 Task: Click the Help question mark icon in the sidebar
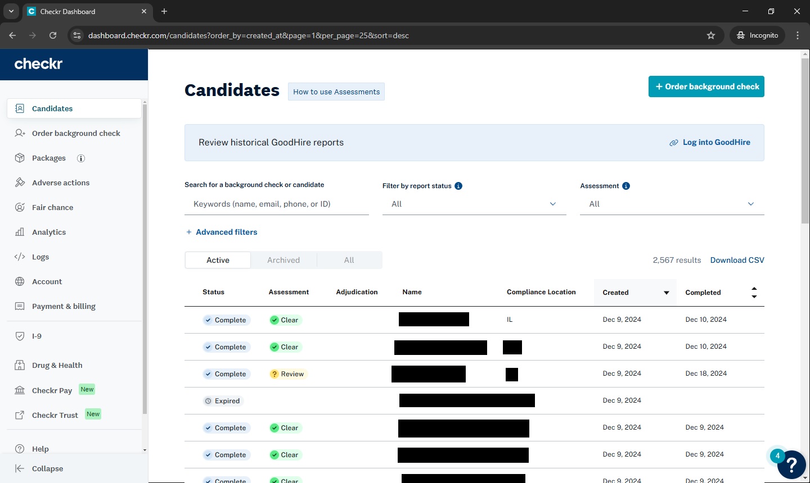20,449
